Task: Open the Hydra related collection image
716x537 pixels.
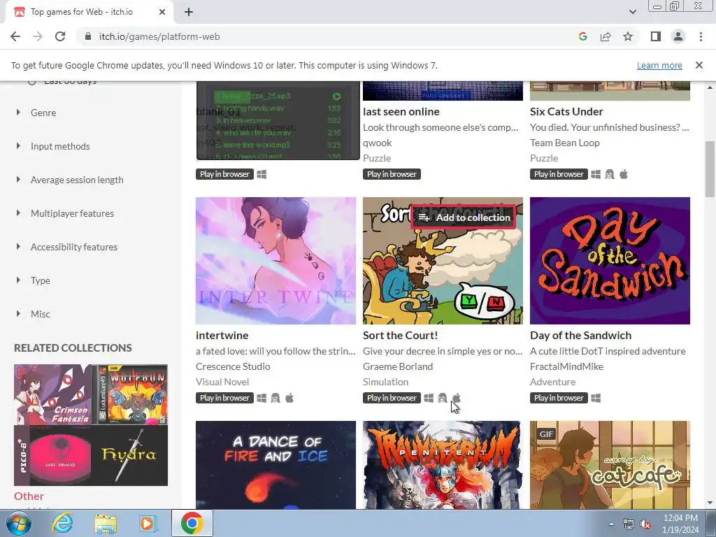Action: click(129, 455)
